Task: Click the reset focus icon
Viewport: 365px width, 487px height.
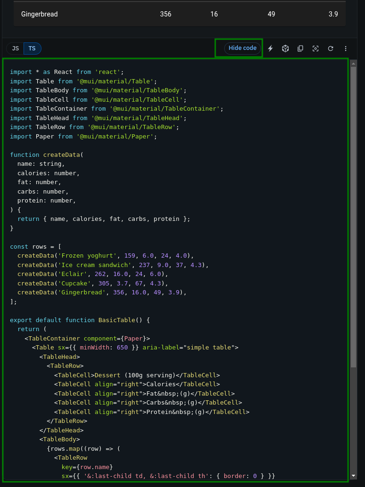Action: pyautogui.click(x=316, y=49)
